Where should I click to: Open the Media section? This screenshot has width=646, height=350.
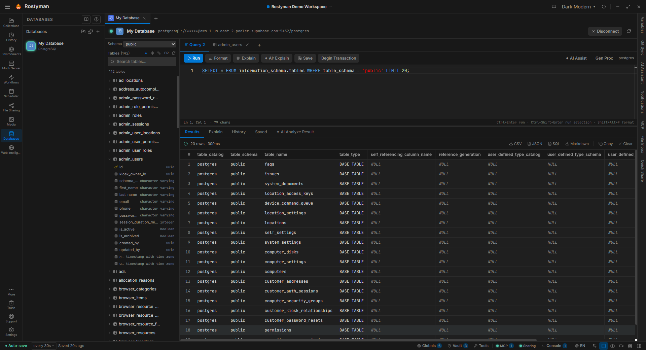coord(11,121)
